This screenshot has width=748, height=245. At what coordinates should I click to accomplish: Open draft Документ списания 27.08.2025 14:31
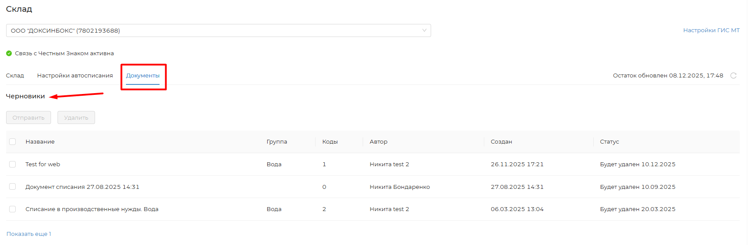click(x=82, y=187)
